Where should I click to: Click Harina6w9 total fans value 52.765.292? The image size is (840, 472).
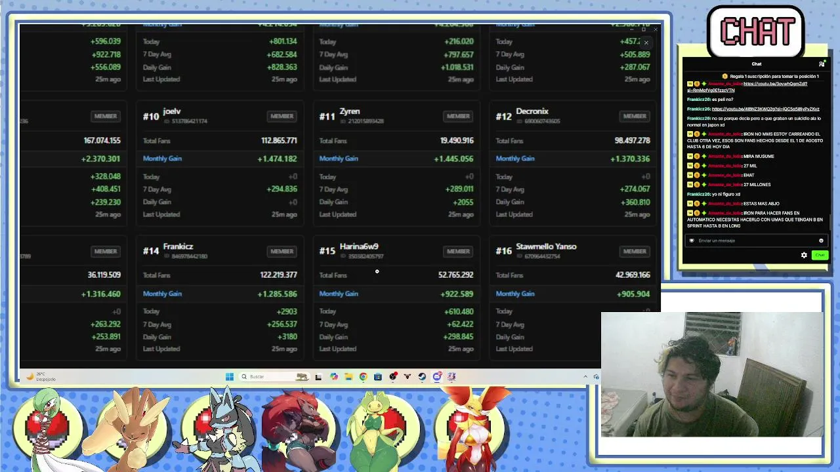coord(455,275)
